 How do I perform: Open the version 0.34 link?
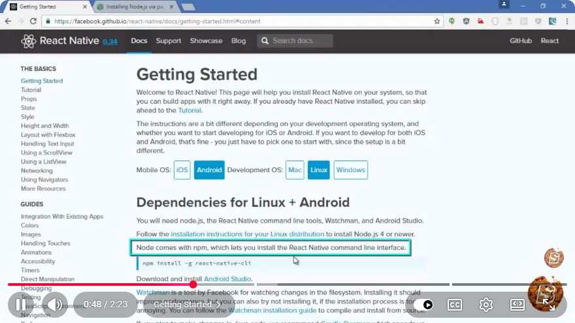[110, 41]
